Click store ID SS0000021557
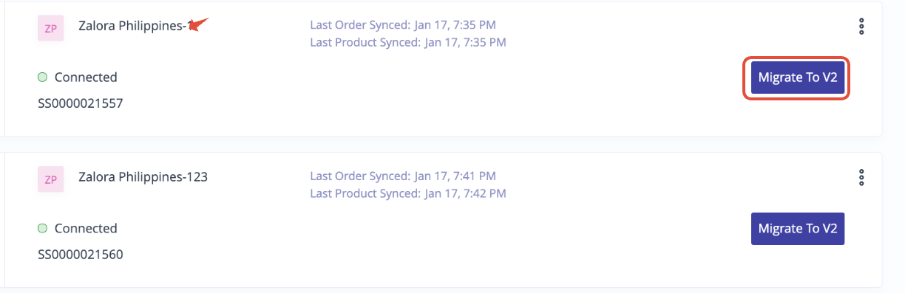 pos(81,103)
